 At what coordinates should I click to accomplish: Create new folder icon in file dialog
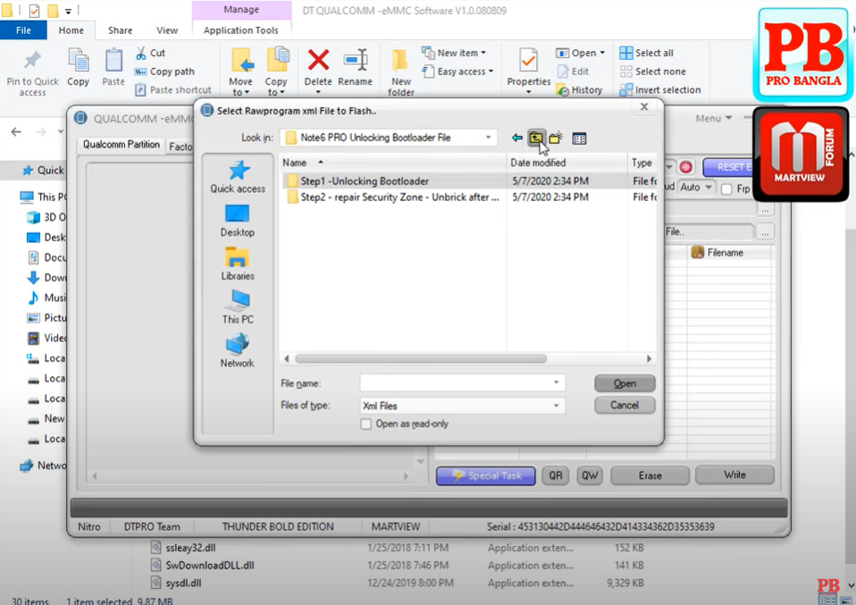click(x=556, y=139)
